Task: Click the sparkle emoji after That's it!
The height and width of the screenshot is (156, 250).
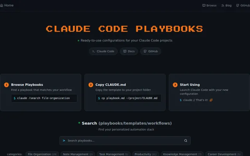Action: (x=211, y=100)
